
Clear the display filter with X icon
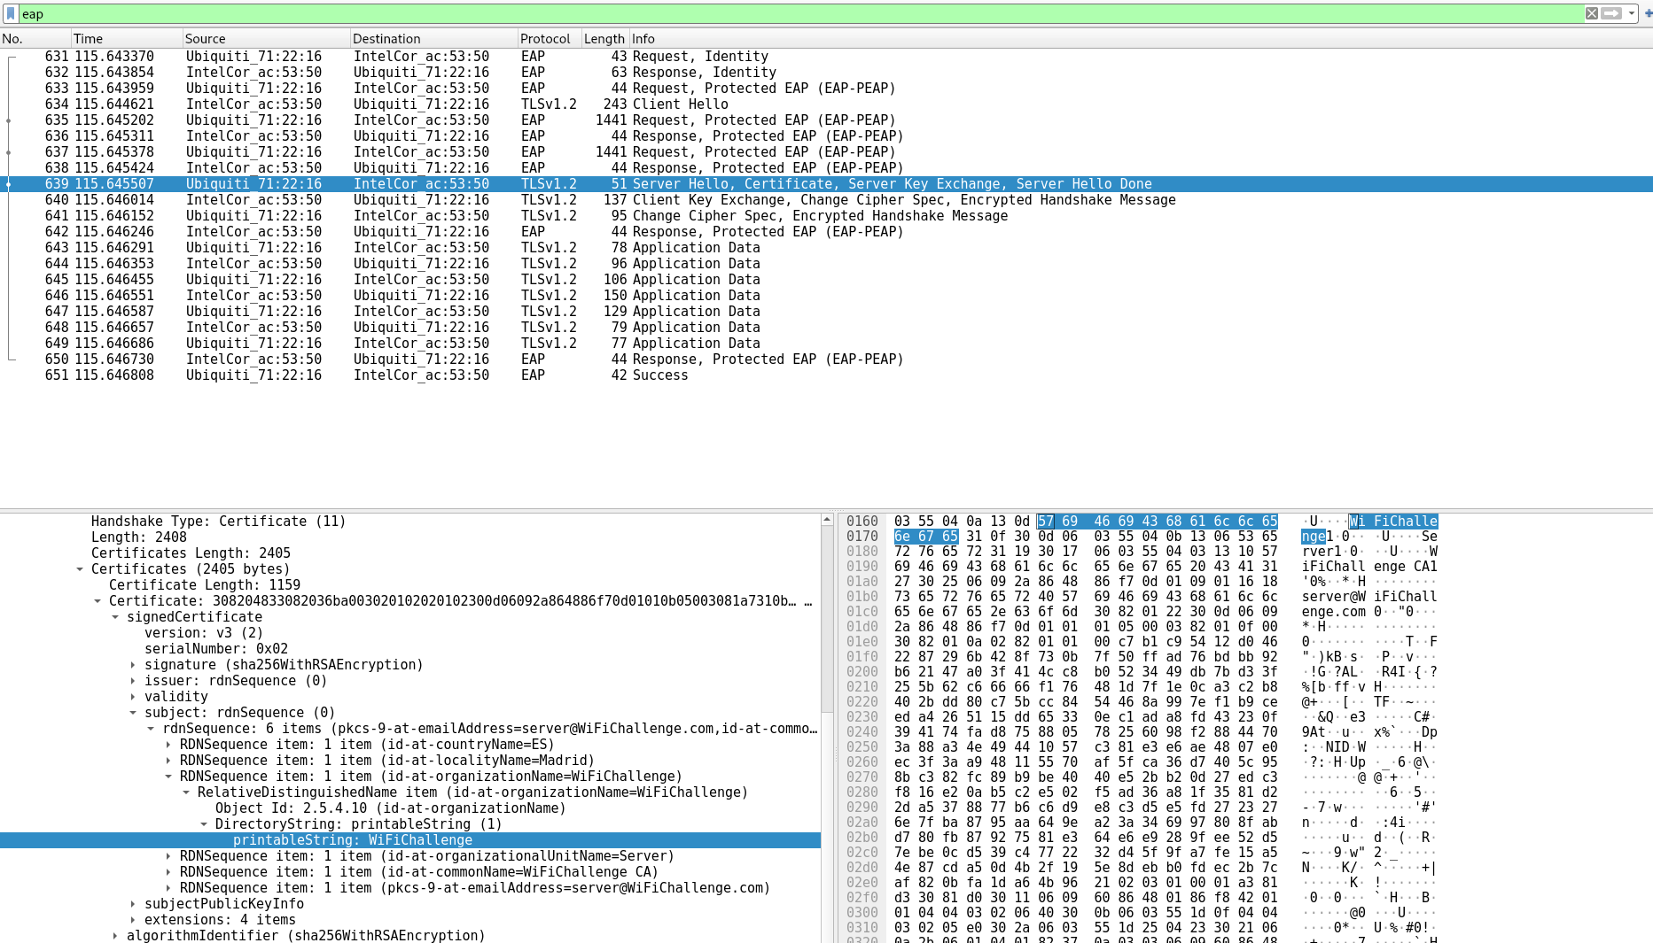(x=1592, y=13)
